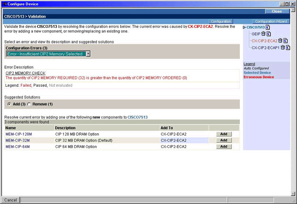Image resolution: width=297 pixels, height=204 pixels.
Task: Open the Configuration Errors dropdown
Action: pyautogui.click(x=88, y=54)
